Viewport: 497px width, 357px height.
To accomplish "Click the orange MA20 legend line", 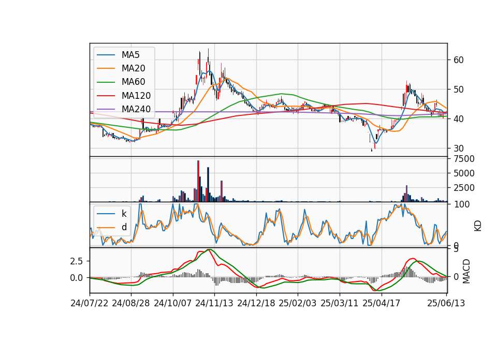I will pyautogui.click(x=106, y=68).
